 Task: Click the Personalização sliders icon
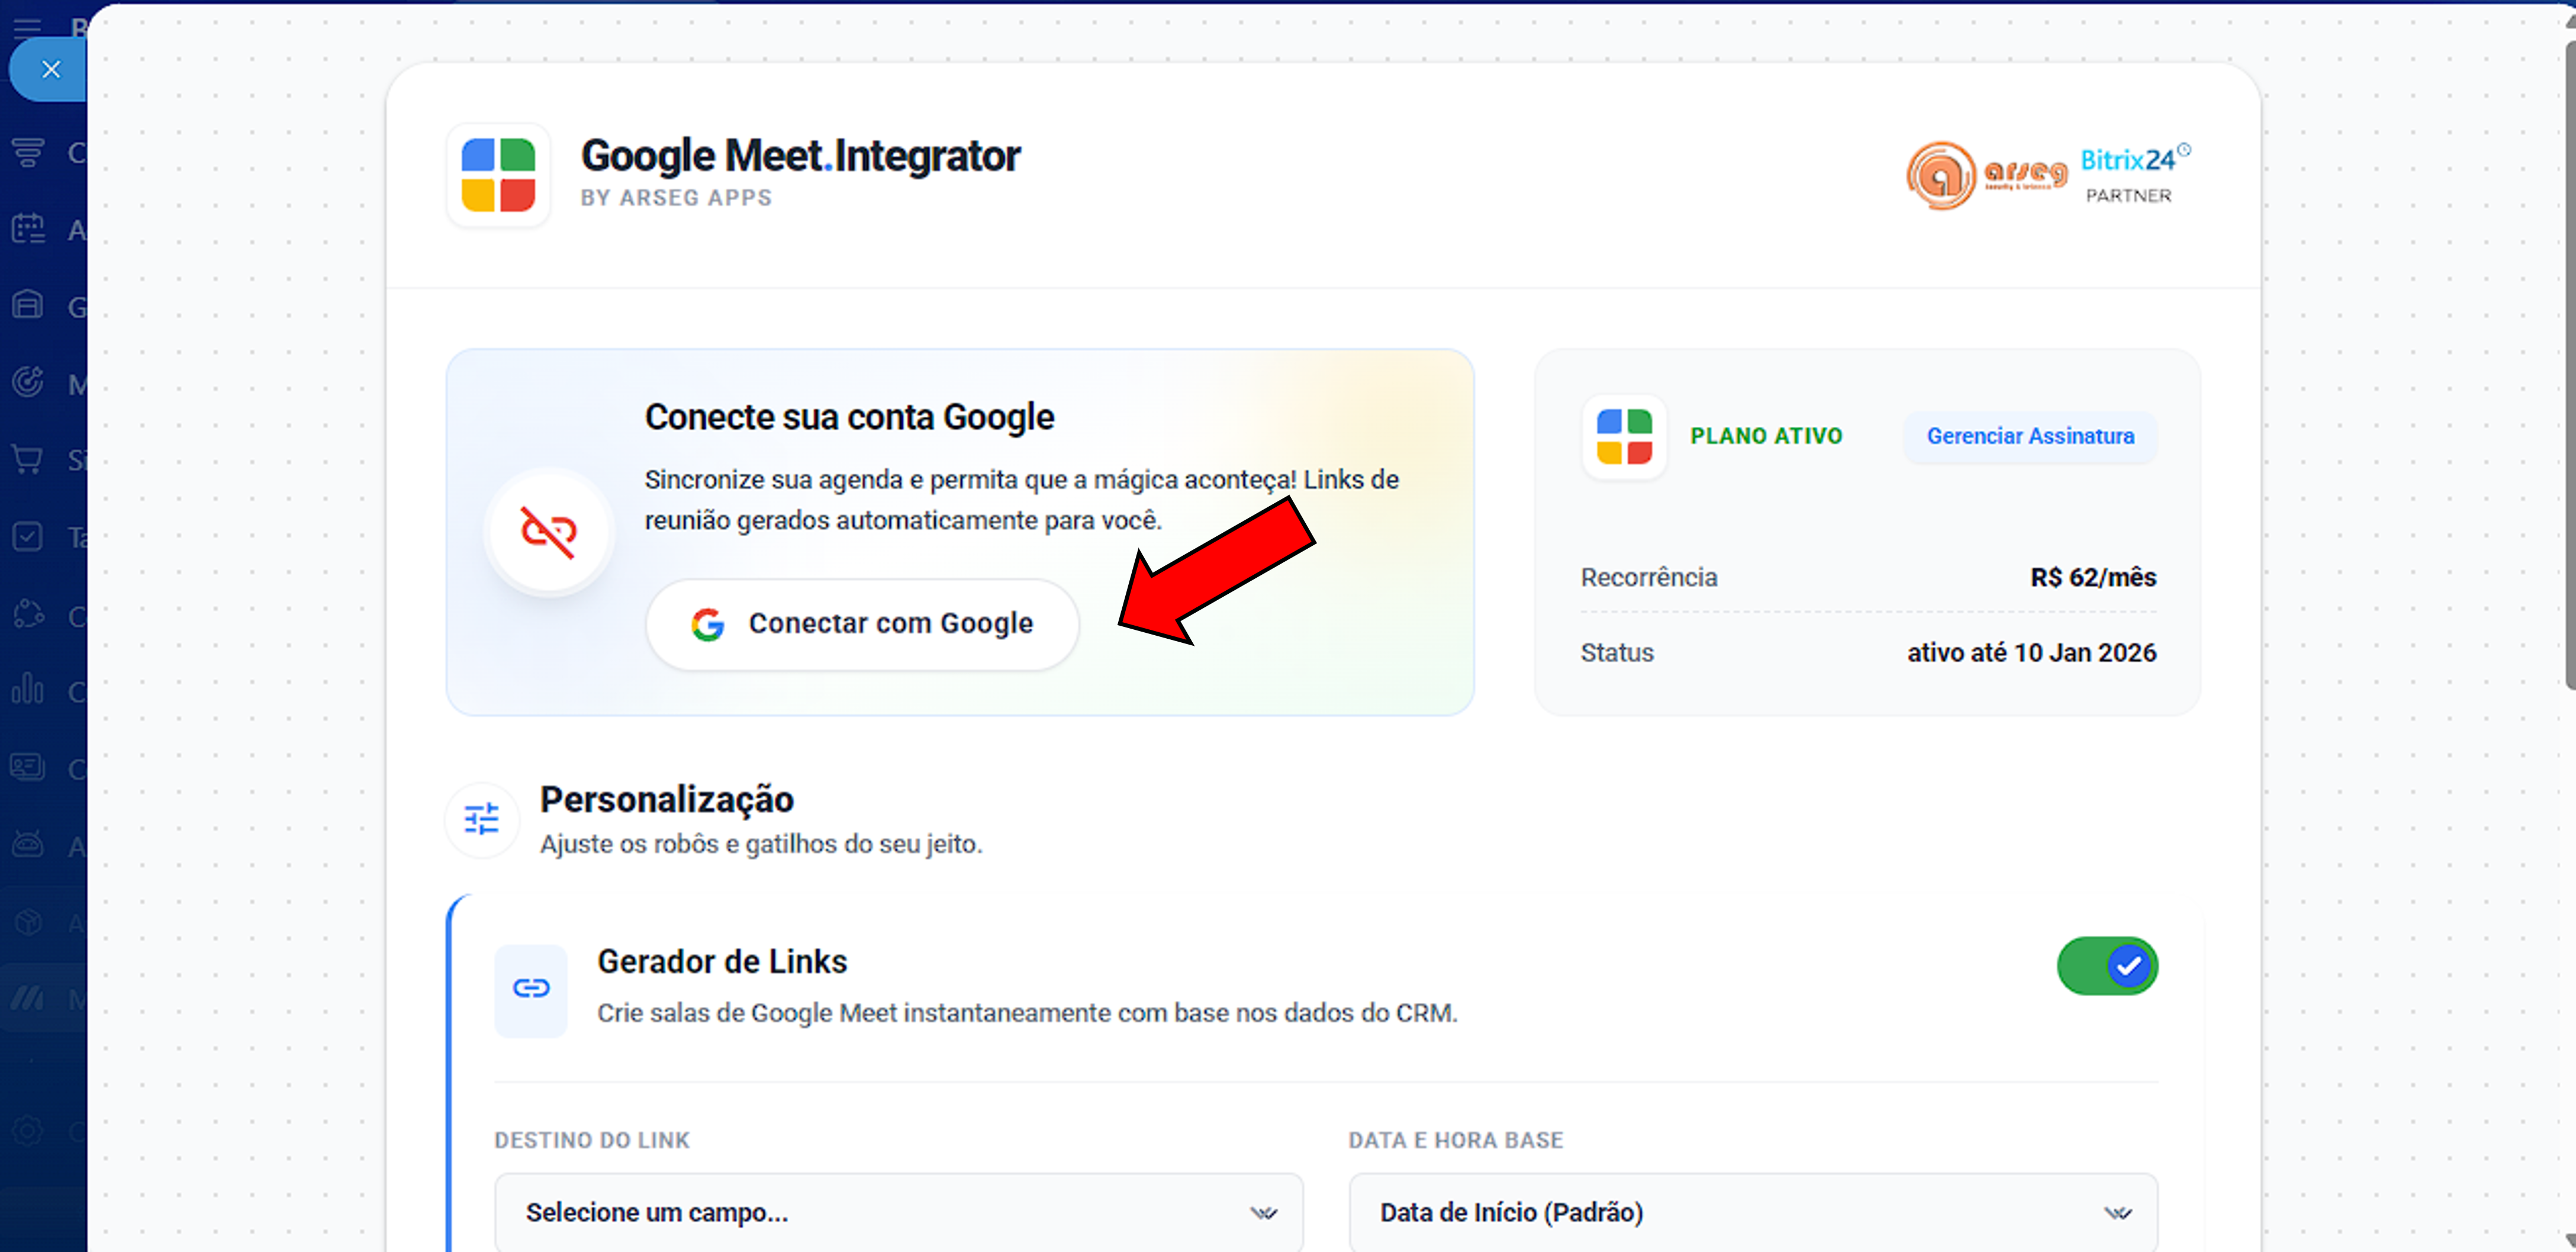pos(481,819)
